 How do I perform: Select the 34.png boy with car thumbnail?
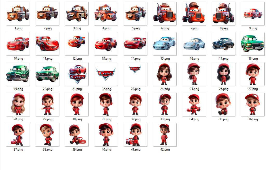pos(194,104)
